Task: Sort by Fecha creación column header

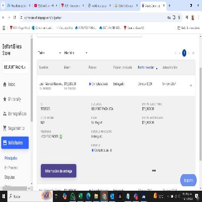Action: [x=146, y=67]
